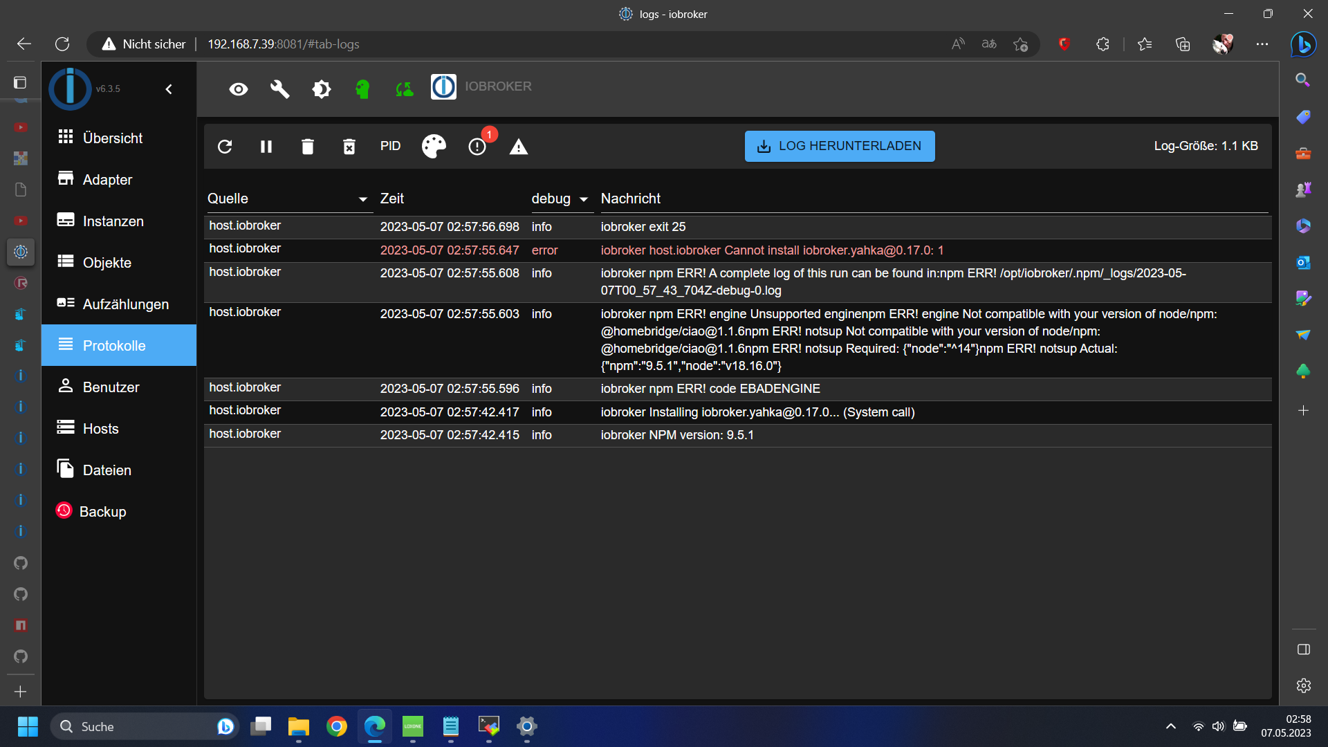Click the Zeit column header

pos(392,199)
